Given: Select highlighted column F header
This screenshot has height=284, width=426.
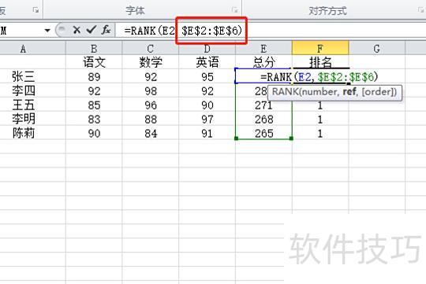Looking at the screenshot, I should click(x=320, y=48).
